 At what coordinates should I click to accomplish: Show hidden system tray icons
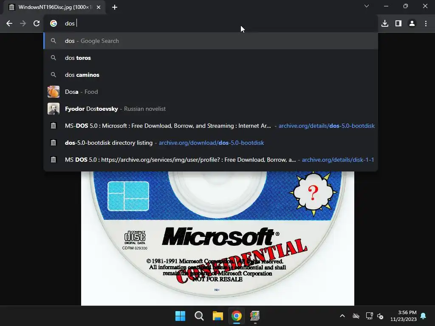coord(342,316)
